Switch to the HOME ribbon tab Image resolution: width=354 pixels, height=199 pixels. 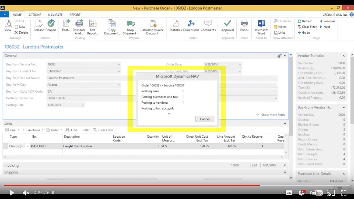coord(17,15)
